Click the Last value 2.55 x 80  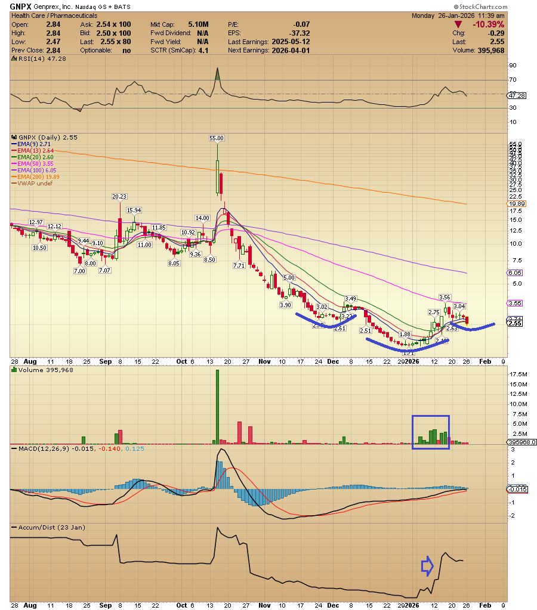[x=116, y=42]
